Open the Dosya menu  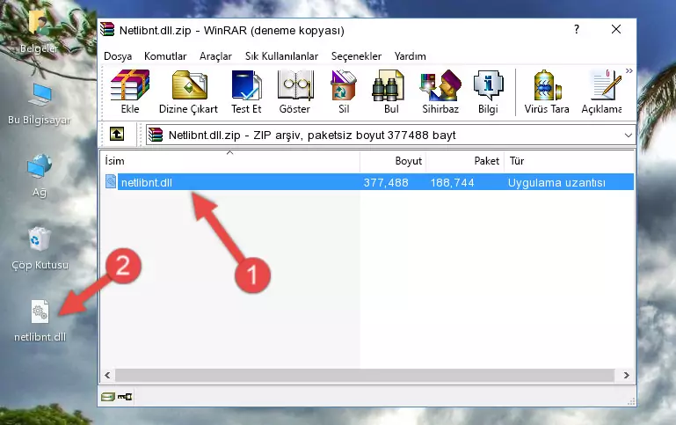(118, 56)
